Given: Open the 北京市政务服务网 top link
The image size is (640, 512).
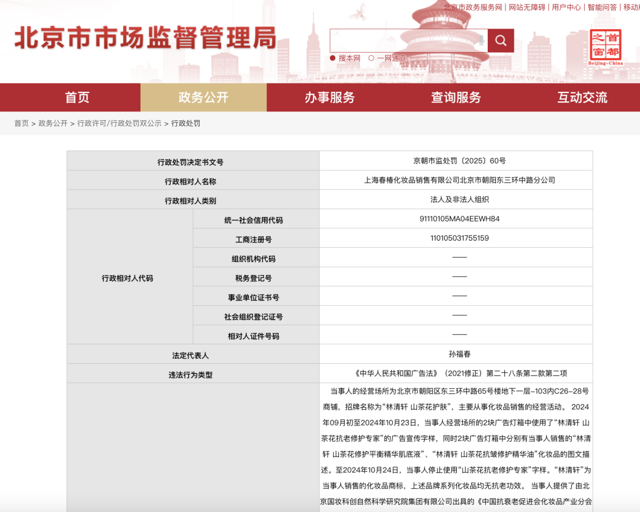Looking at the screenshot, I should coord(473,7).
